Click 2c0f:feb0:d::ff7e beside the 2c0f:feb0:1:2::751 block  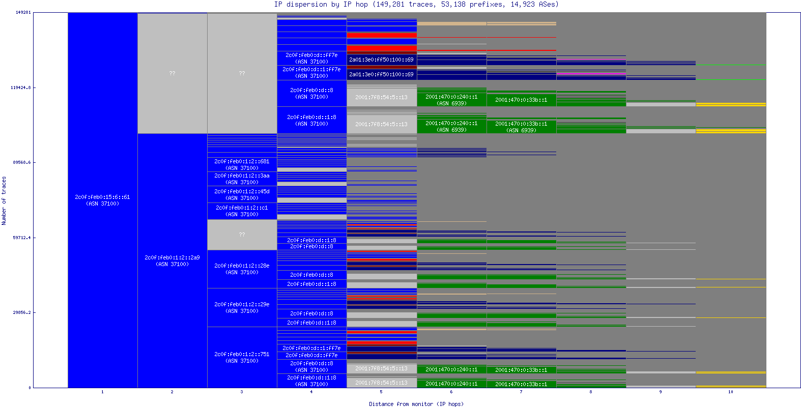pos(312,355)
